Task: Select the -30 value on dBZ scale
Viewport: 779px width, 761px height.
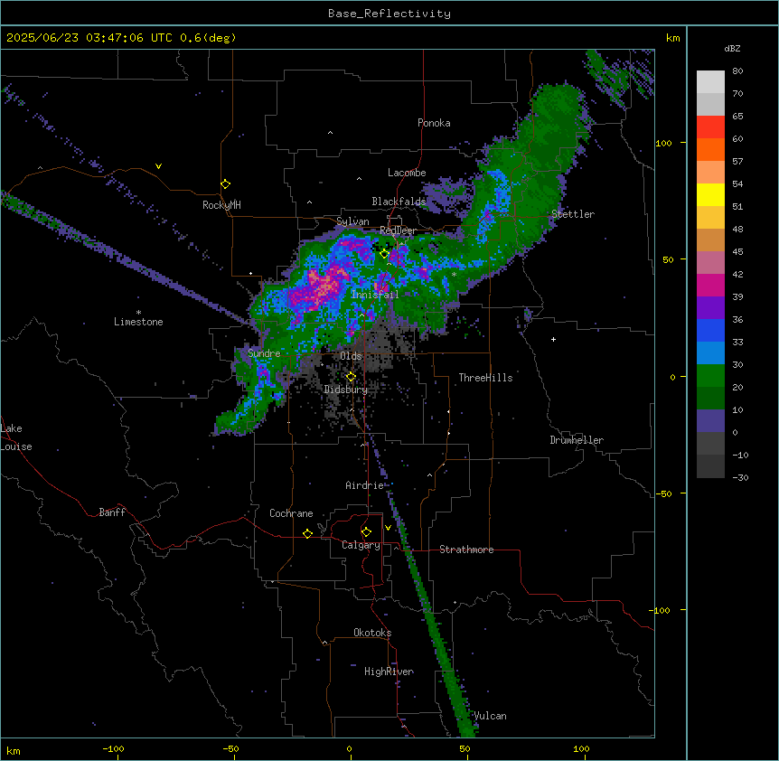Action: [740, 478]
